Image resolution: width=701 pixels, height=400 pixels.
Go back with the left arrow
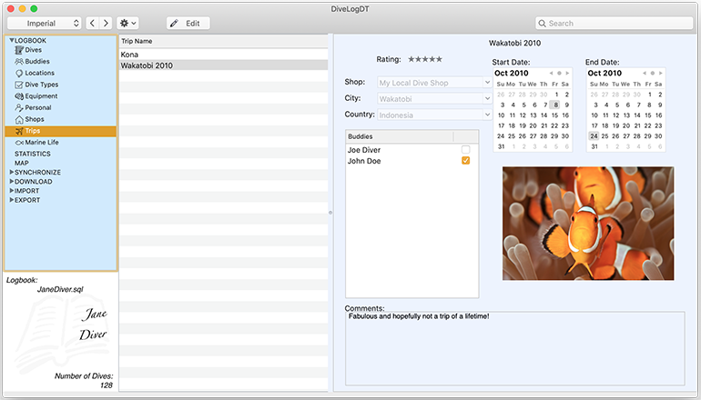92,24
